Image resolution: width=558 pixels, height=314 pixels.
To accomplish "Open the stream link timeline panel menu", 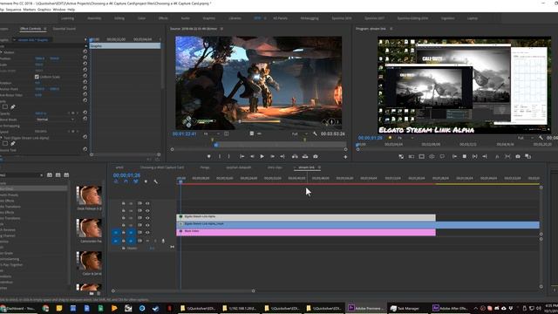I will (319, 167).
